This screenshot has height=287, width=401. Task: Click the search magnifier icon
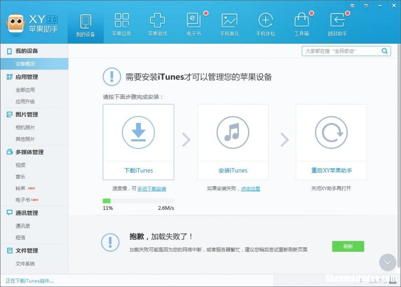pyautogui.click(x=384, y=51)
